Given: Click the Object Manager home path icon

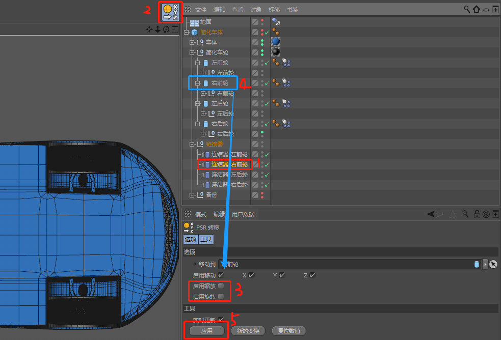Looking at the screenshot, I should pyautogui.click(x=477, y=9).
